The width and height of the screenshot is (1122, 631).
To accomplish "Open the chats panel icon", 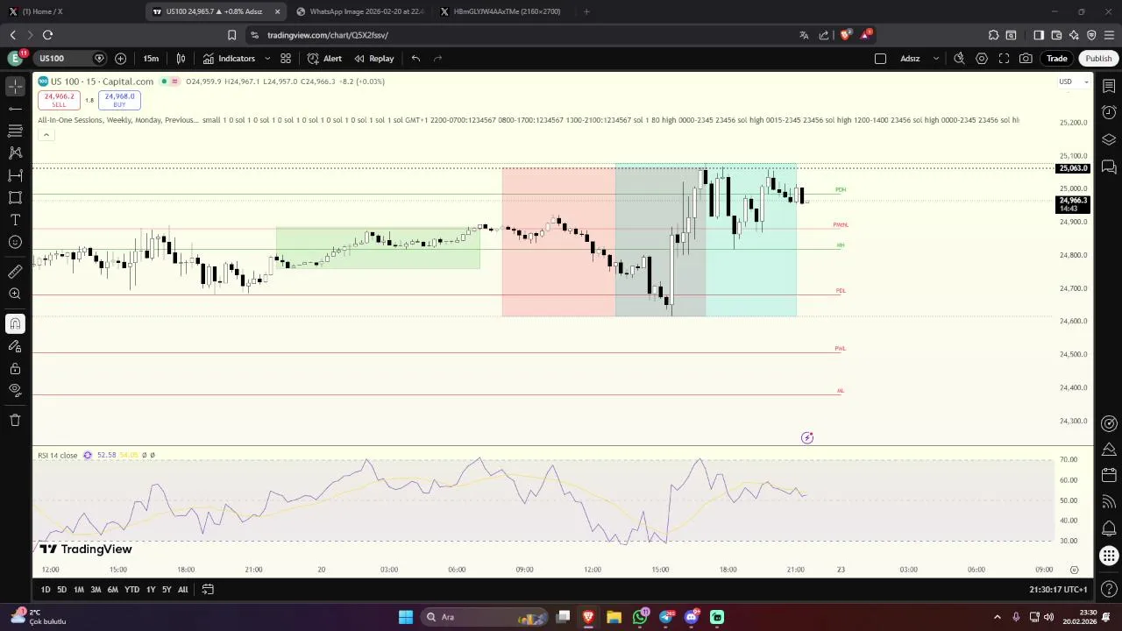I will pyautogui.click(x=1109, y=167).
